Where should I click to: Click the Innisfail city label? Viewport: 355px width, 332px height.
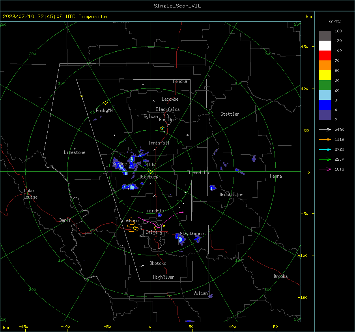pos(159,143)
